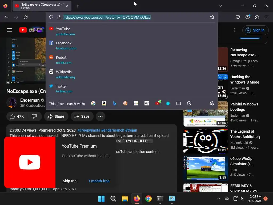Screen dimensions: 273x205
Task: Select Reddit suggestion reddit.com
Action: (x=132, y=60)
